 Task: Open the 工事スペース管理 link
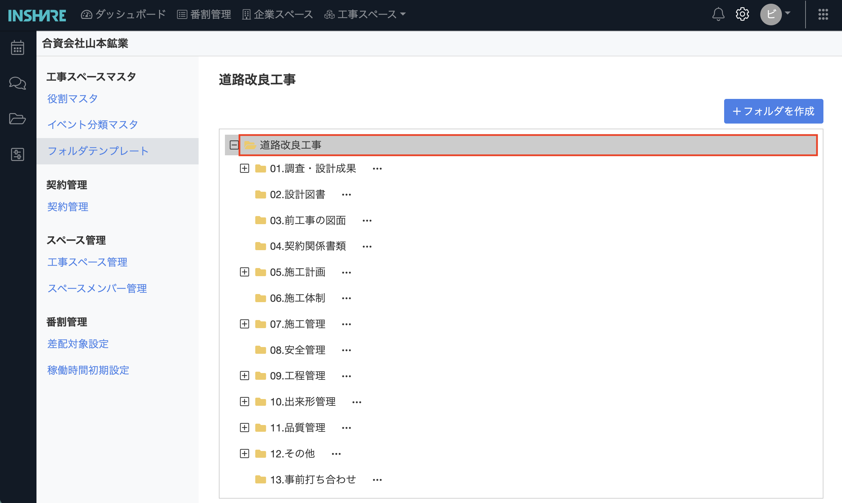[87, 262]
